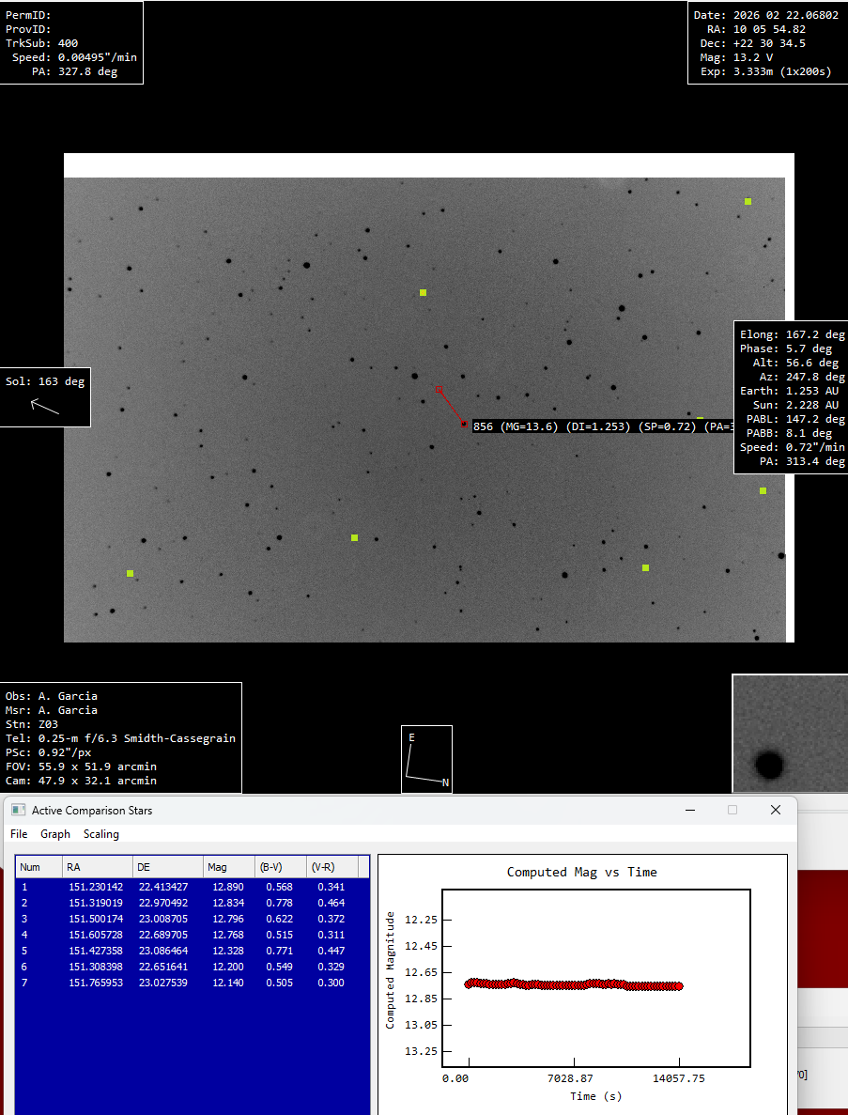Open the Graph menu
848x1115 pixels.
[x=54, y=834]
